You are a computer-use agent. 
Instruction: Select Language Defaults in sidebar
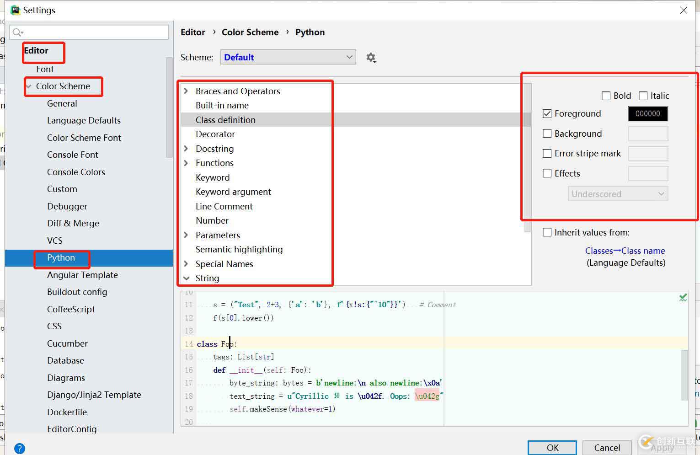point(84,121)
